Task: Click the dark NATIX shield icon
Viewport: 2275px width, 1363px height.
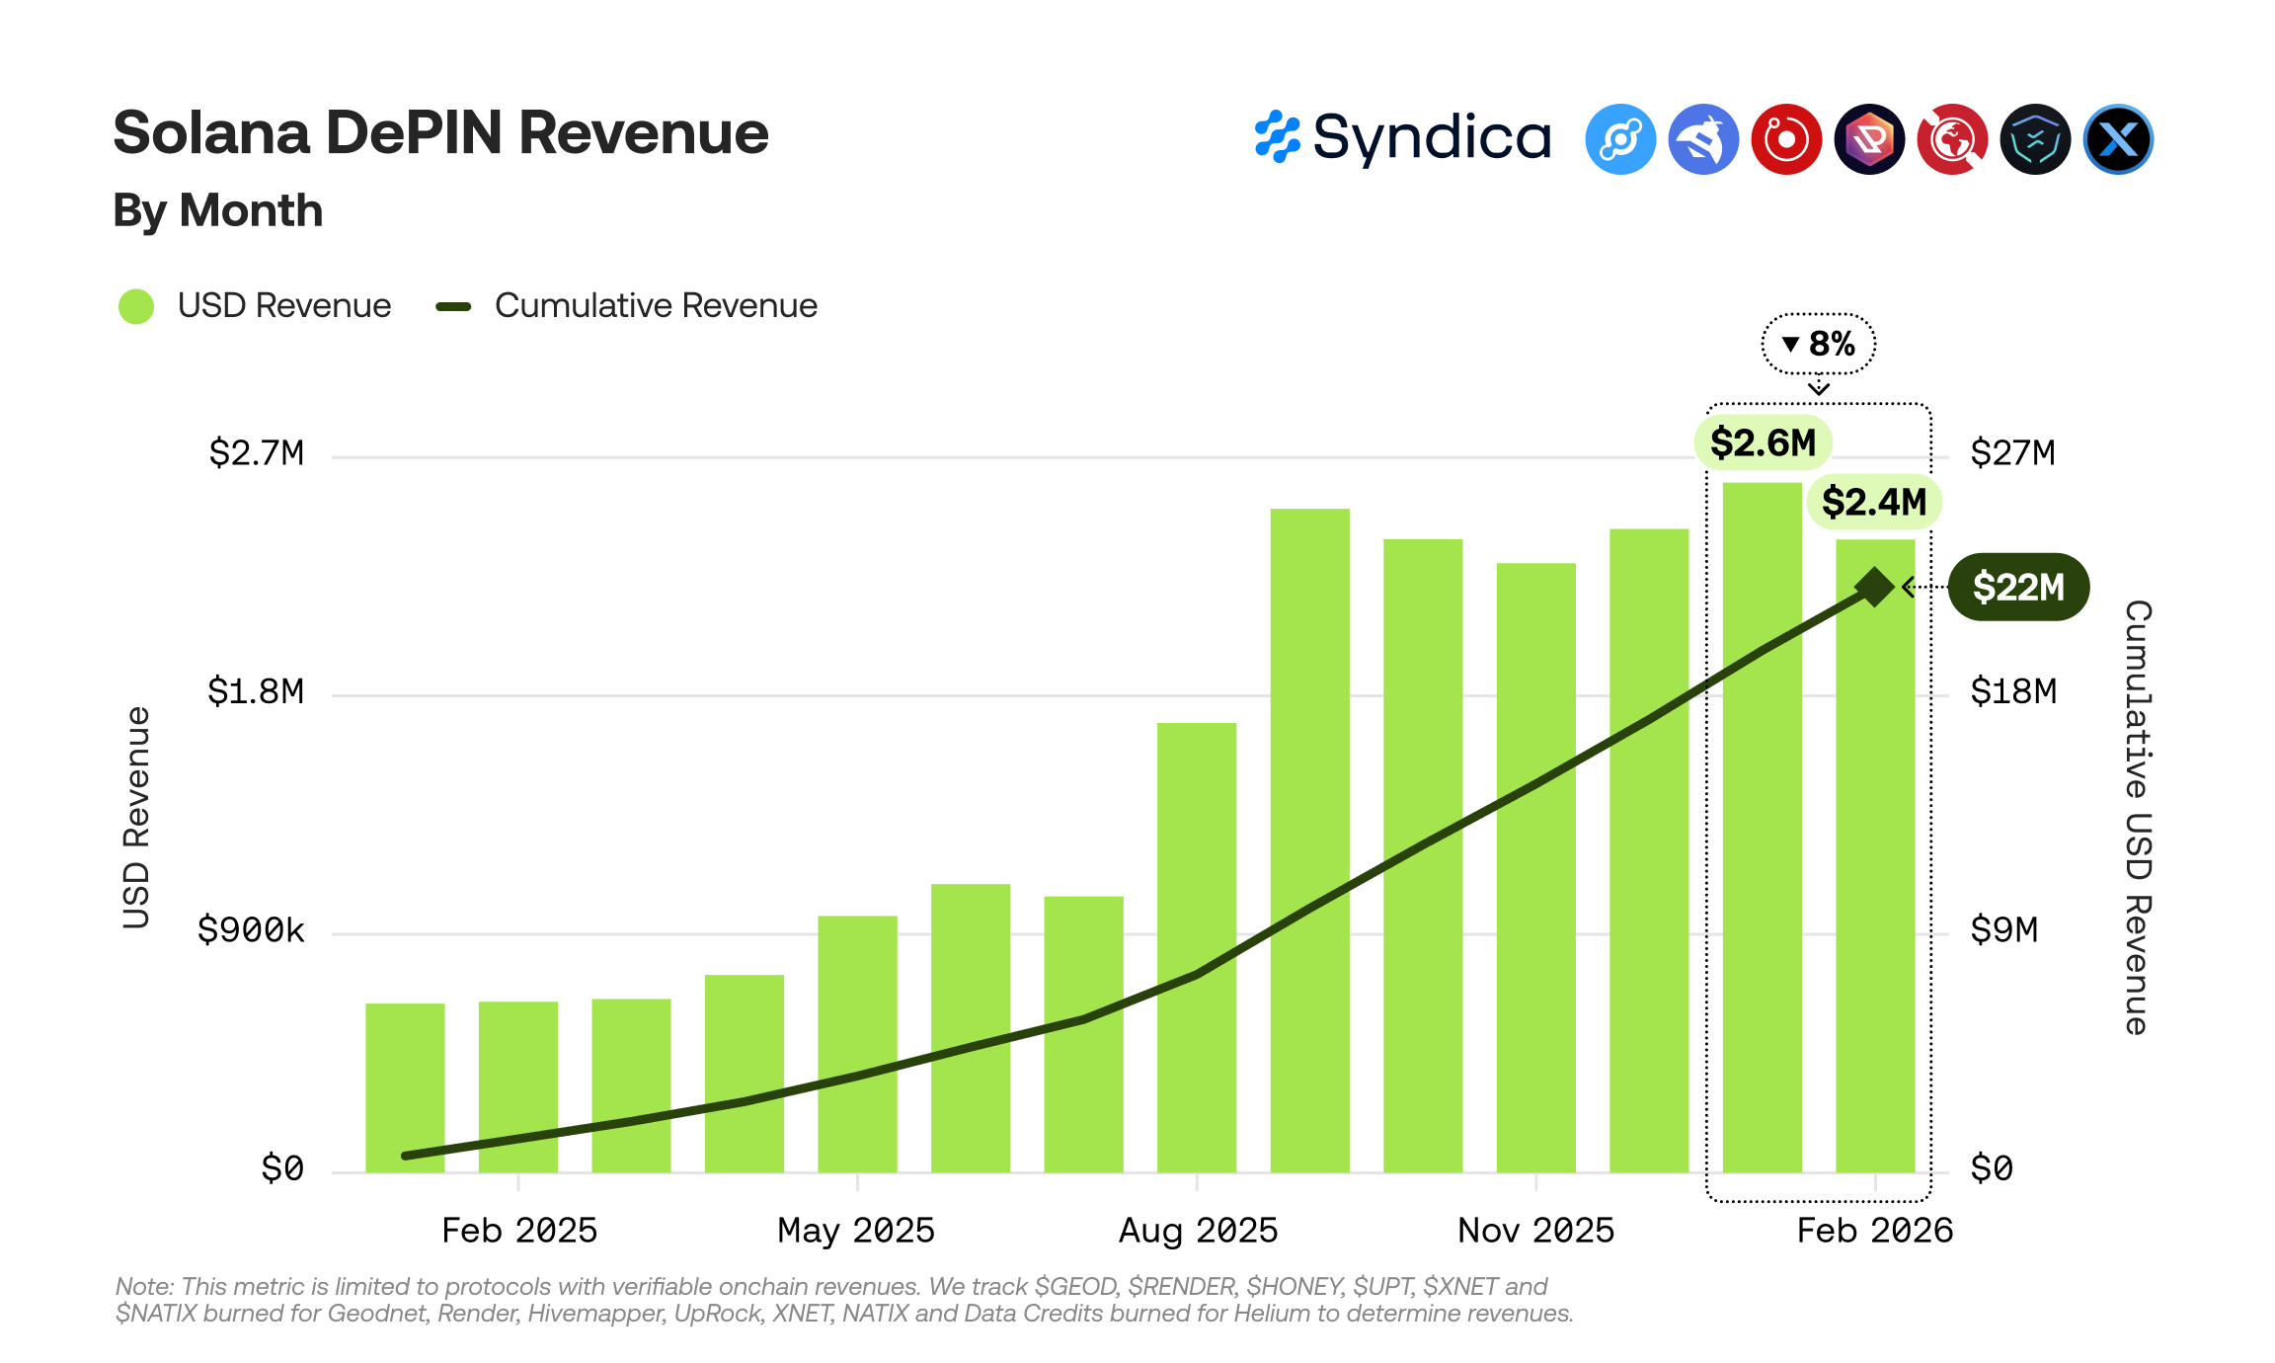Action: [2035, 139]
